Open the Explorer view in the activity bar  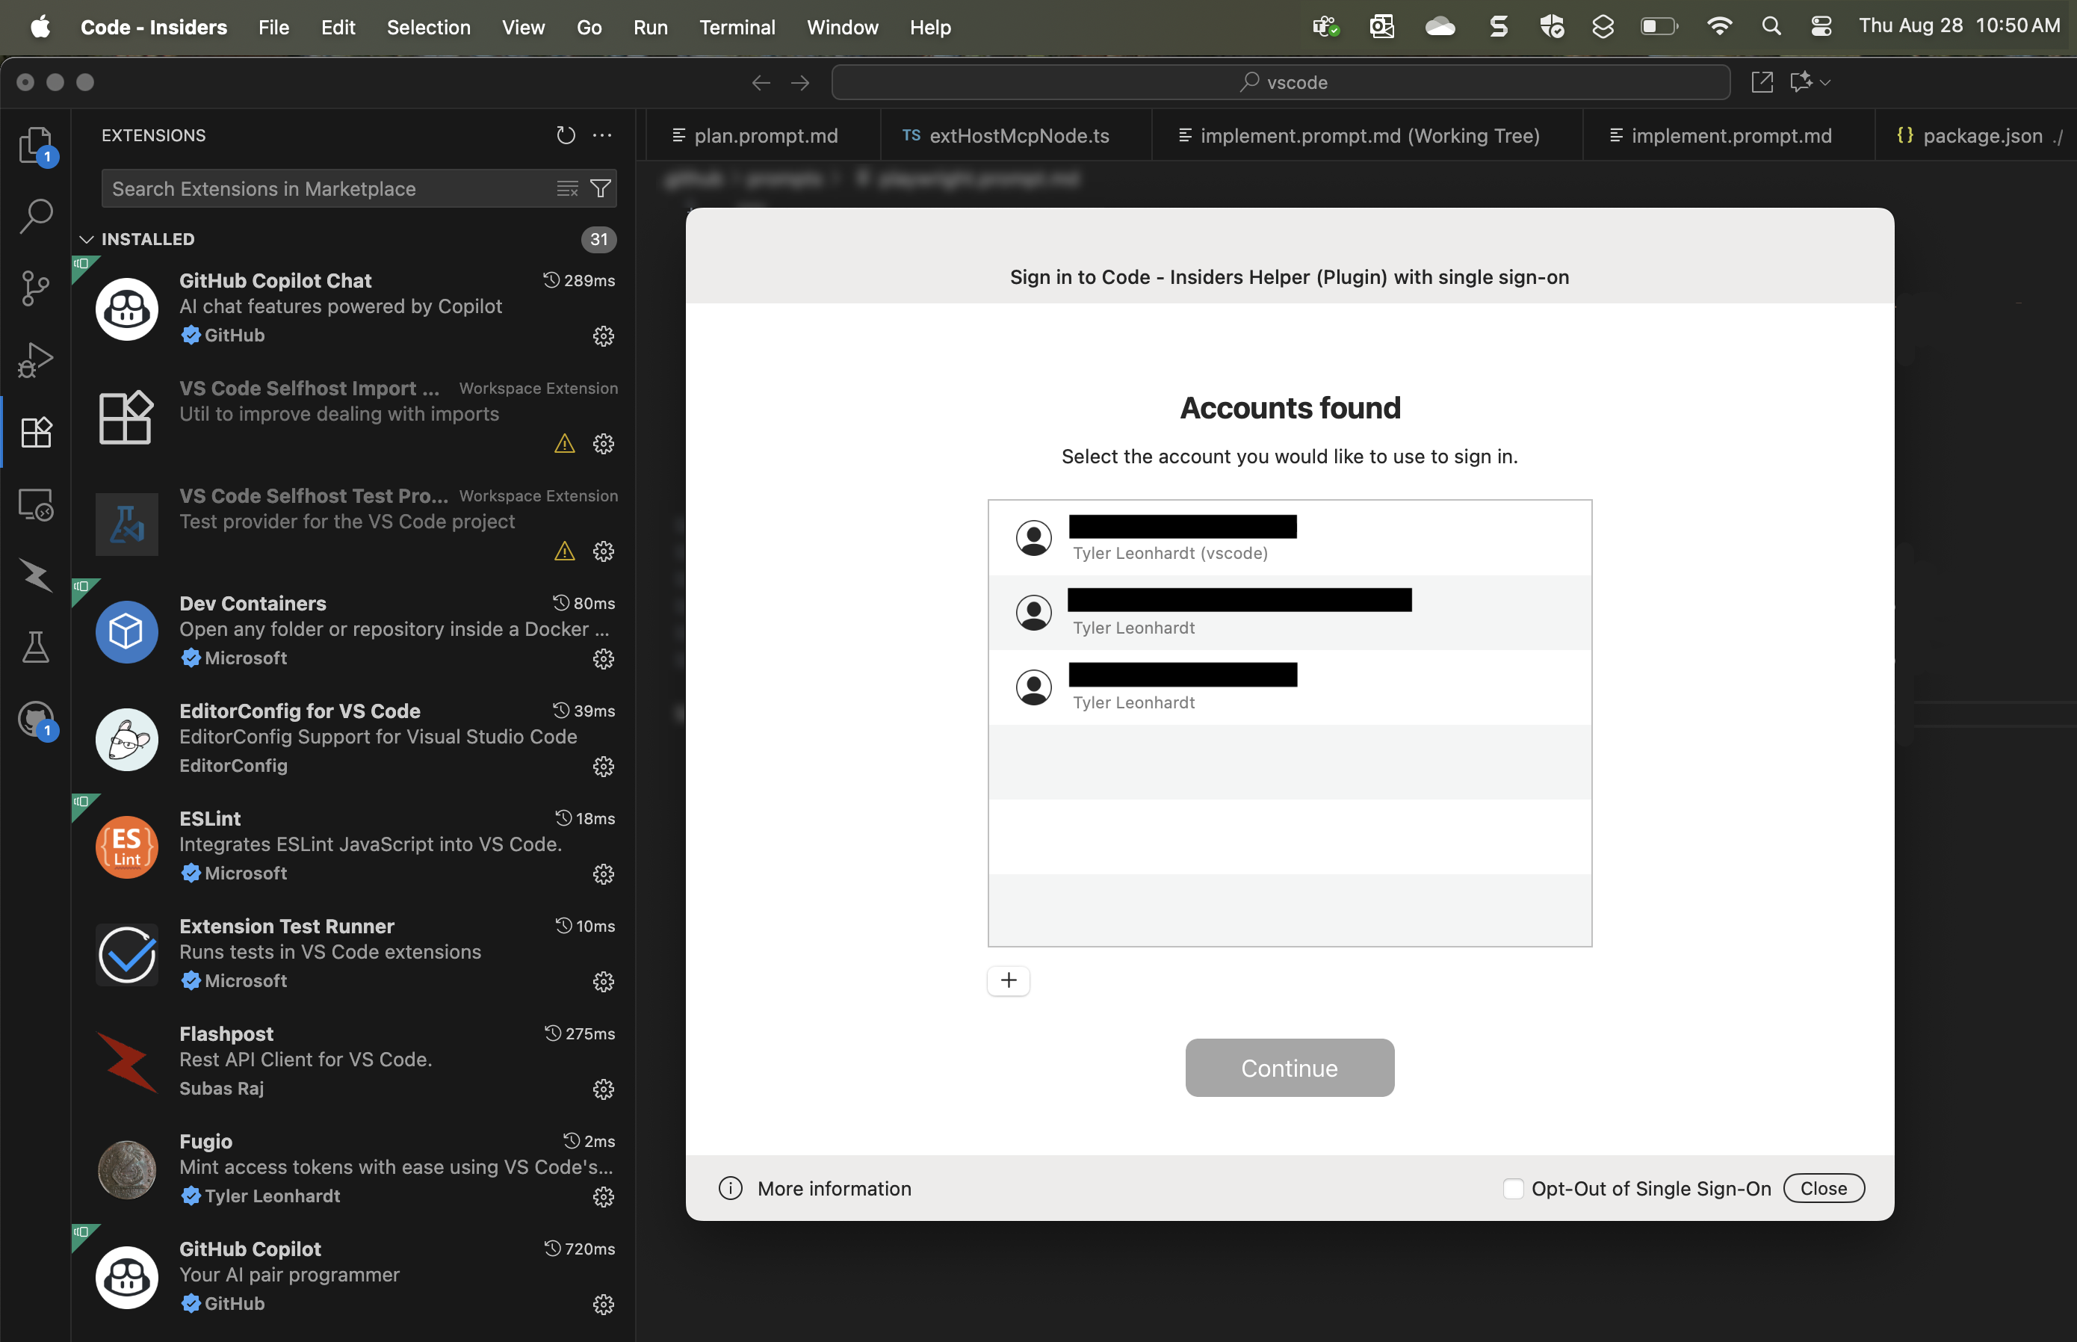point(36,145)
